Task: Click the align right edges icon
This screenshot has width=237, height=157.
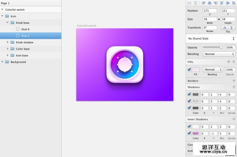Action: tap(215, 3)
